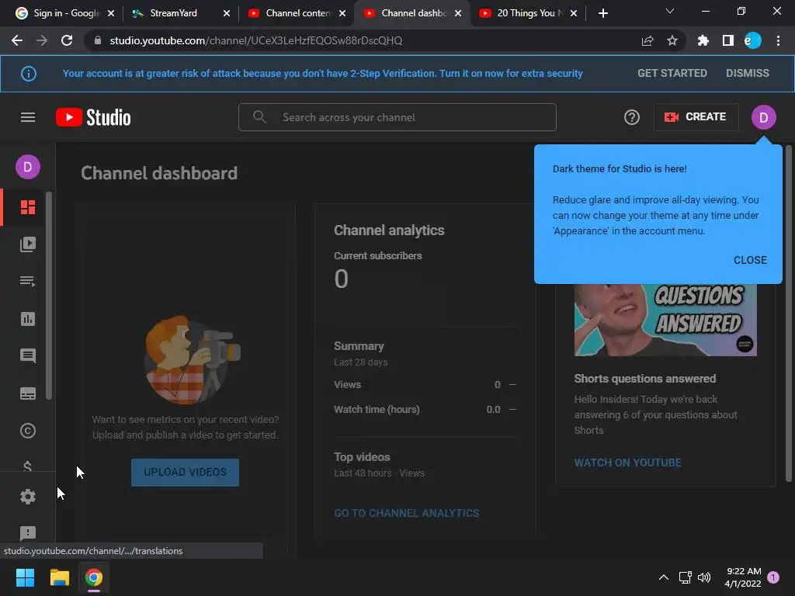
Task: Open Monetization dollar icon in sidebar
Action: (27, 466)
